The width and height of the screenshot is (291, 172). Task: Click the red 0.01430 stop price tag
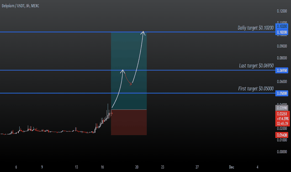tap(282, 135)
